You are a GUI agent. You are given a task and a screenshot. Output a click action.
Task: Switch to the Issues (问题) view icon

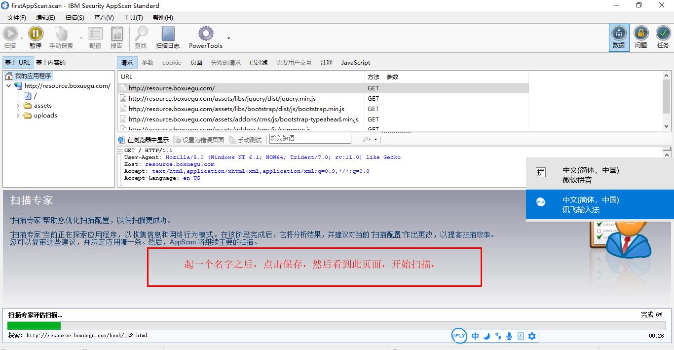[641, 33]
